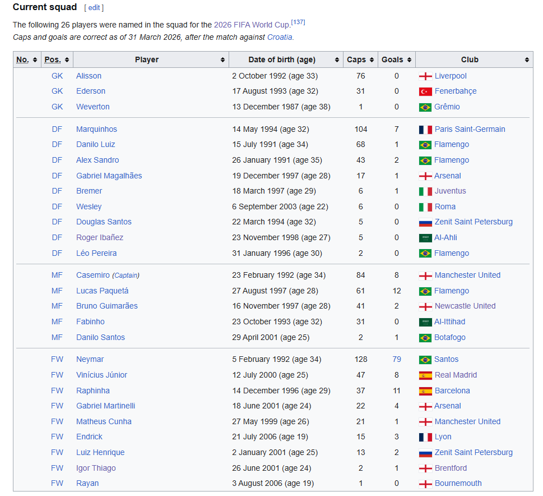Sort table by Caps column arrows
This screenshot has width=543, height=496.
372,60
